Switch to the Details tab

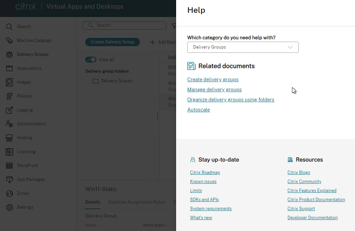click(x=93, y=202)
